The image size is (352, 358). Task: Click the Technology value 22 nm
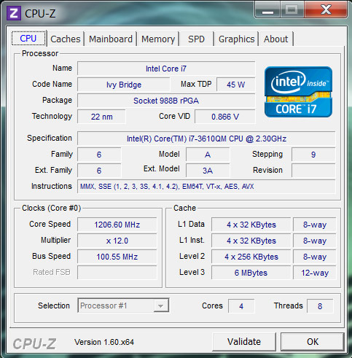point(101,117)
